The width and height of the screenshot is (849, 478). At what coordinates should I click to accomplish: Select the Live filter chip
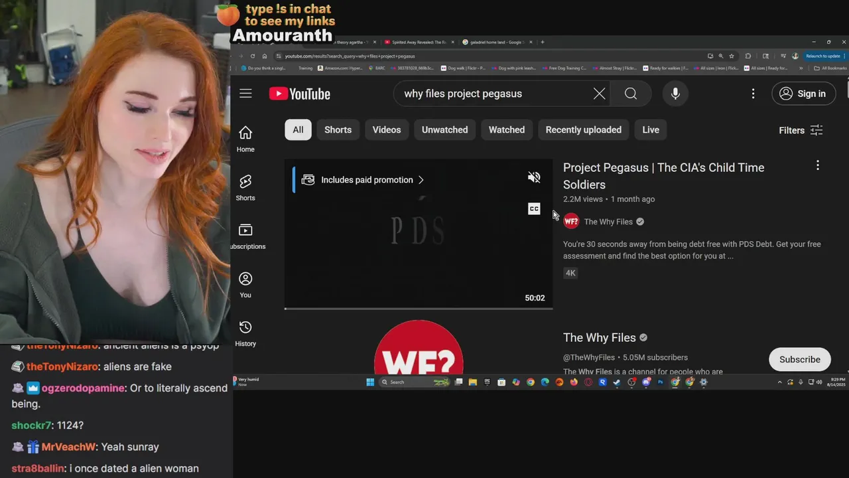(651, 129)
